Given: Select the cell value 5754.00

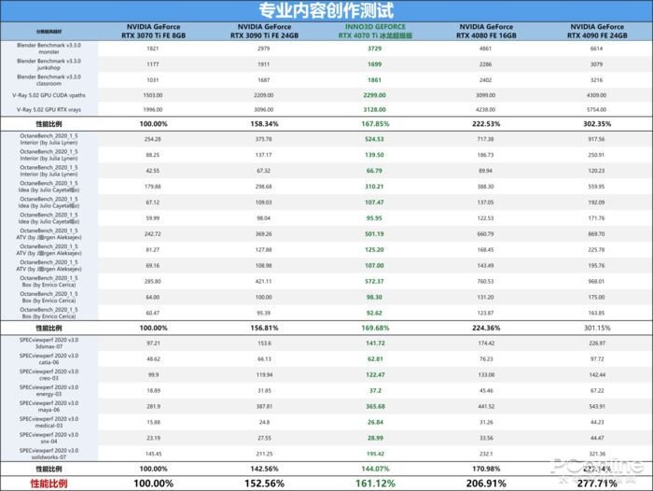Looking at the screenshot, I should [596, 109].
